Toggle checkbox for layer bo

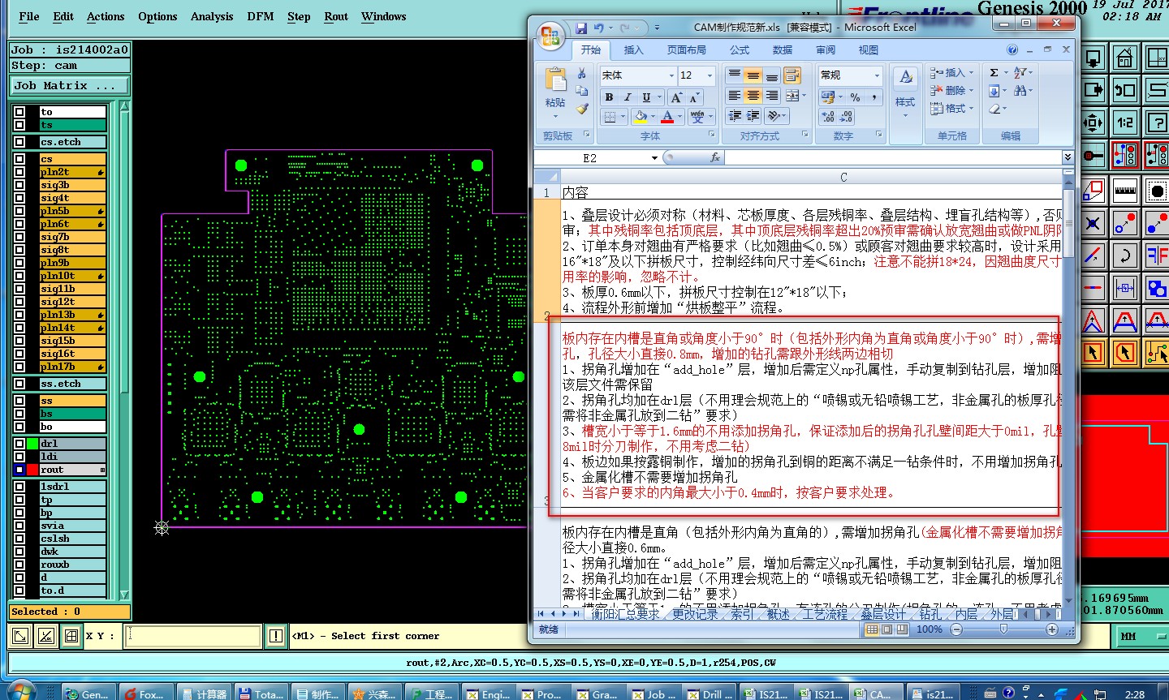point(19,427)
